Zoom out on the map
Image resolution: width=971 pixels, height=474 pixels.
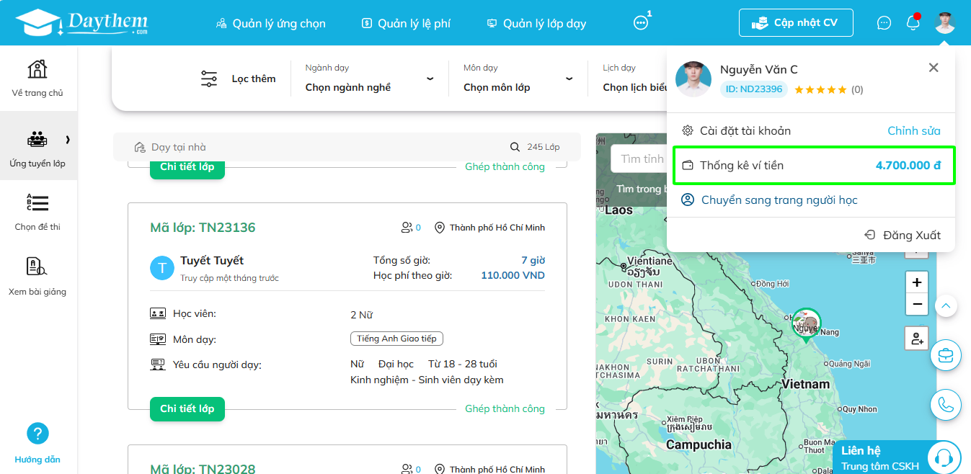pyautogui.click(x=917, y=305)
